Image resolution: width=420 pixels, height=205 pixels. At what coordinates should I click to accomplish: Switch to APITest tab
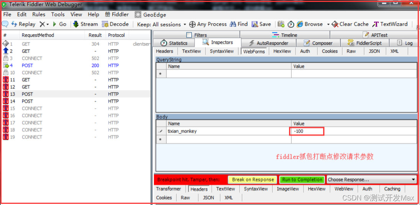coord(375,35)
